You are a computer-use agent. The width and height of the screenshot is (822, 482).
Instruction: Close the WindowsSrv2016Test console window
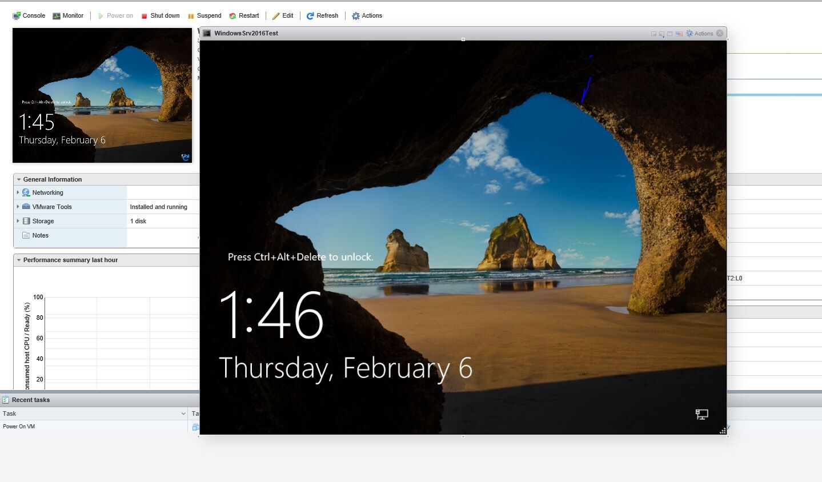tap(720, 33)
